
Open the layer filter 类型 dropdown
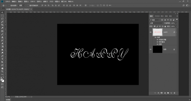coord(154,20)
